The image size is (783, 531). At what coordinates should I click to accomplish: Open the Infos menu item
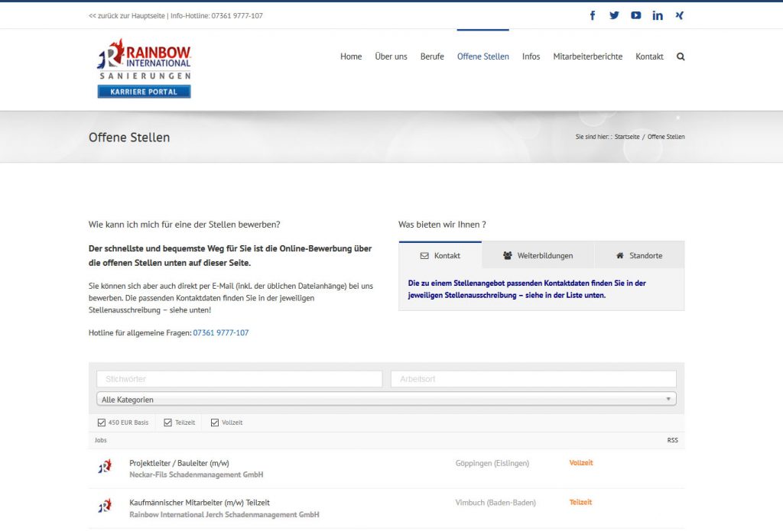tap(531, 57)
